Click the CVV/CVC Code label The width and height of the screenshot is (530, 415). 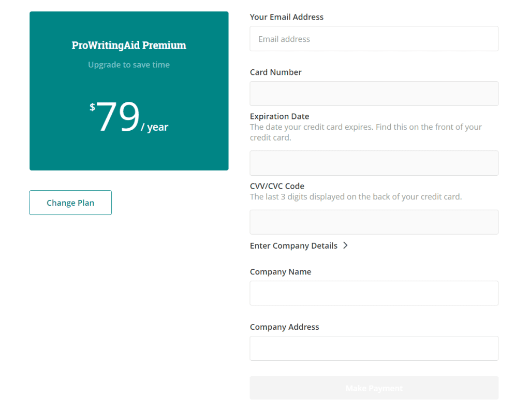coord(277,186)
